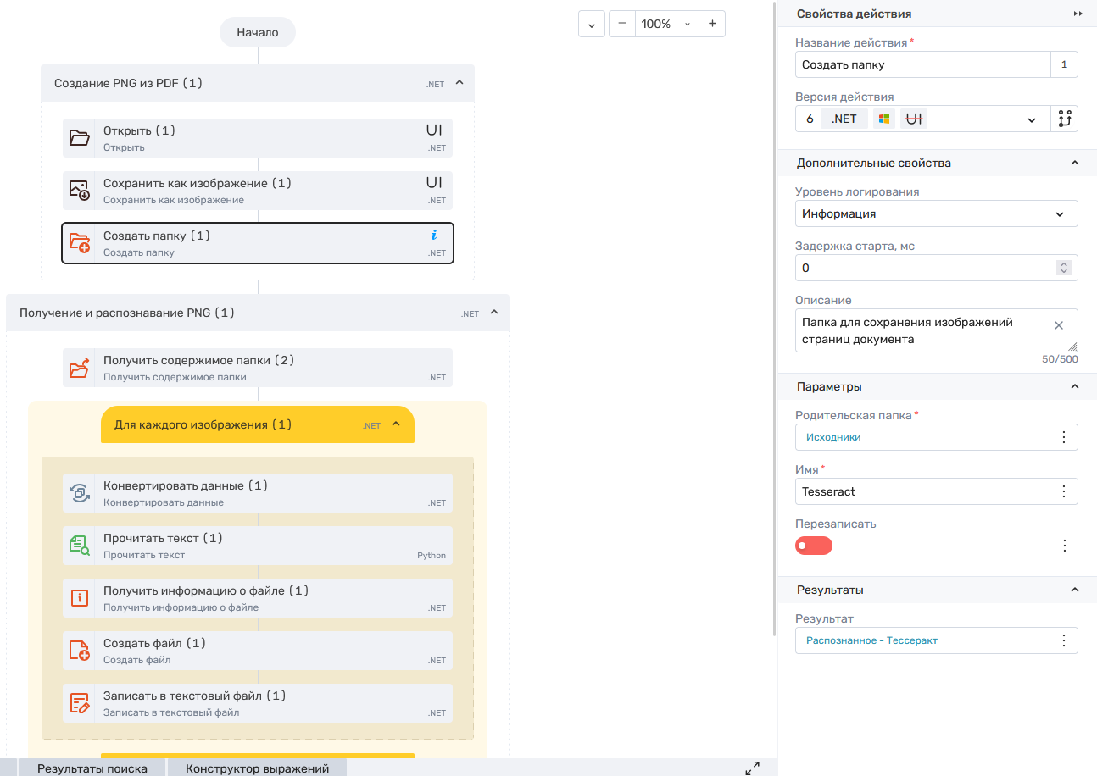The width and height of the screenshot is (1097, 776).
Task: Select the Прочитать текст action icon
Action: point(79,546)
